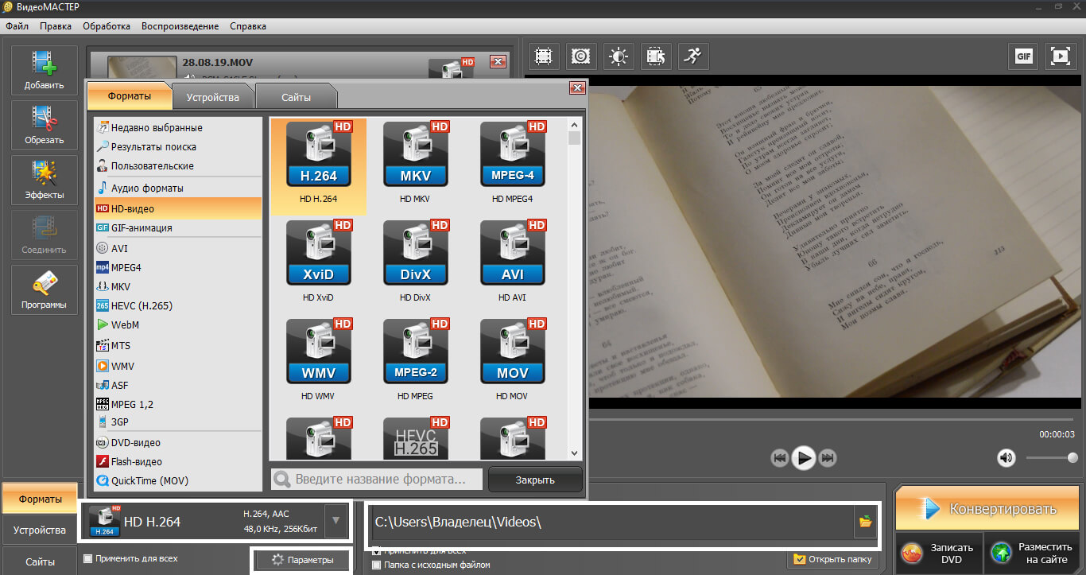
Task: Choose the HD MPEG4 format icon
Action: click(513, 153)
